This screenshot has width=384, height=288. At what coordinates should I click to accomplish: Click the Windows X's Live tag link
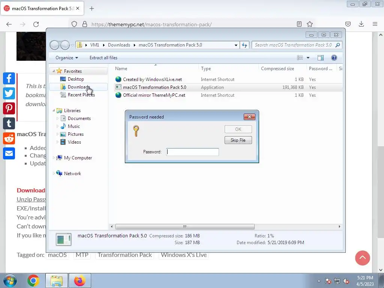tap(184, 255)
